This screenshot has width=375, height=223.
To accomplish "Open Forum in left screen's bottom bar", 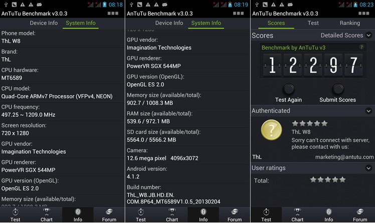I will 109,215.
